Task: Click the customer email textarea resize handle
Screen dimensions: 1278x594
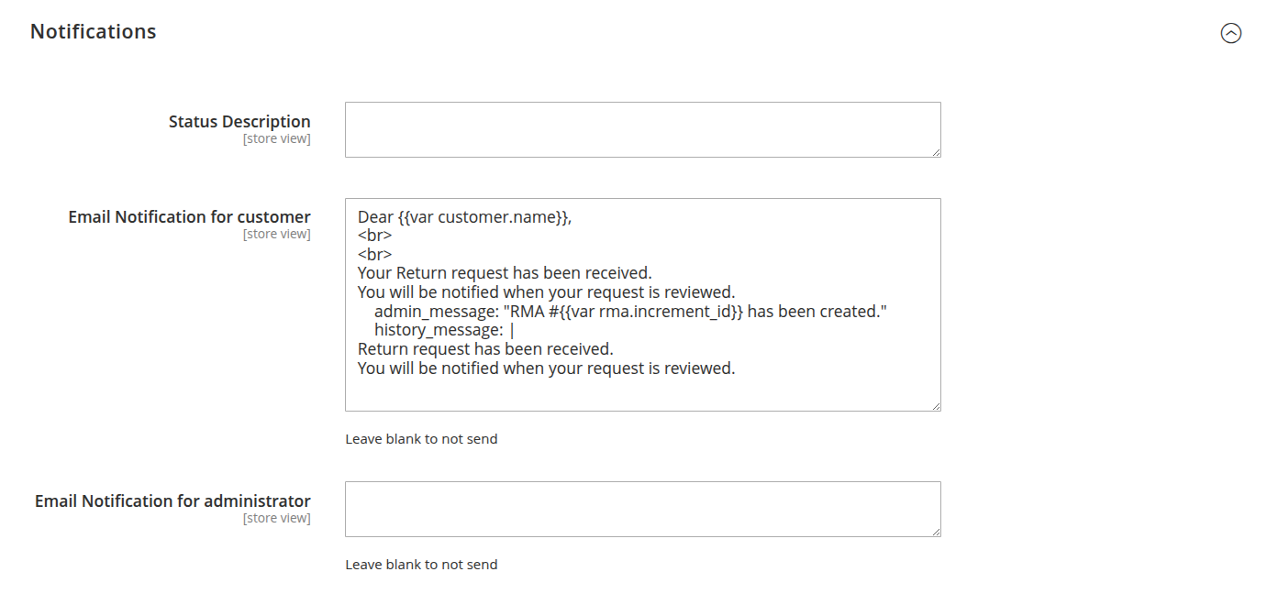Action: (936, 406)
